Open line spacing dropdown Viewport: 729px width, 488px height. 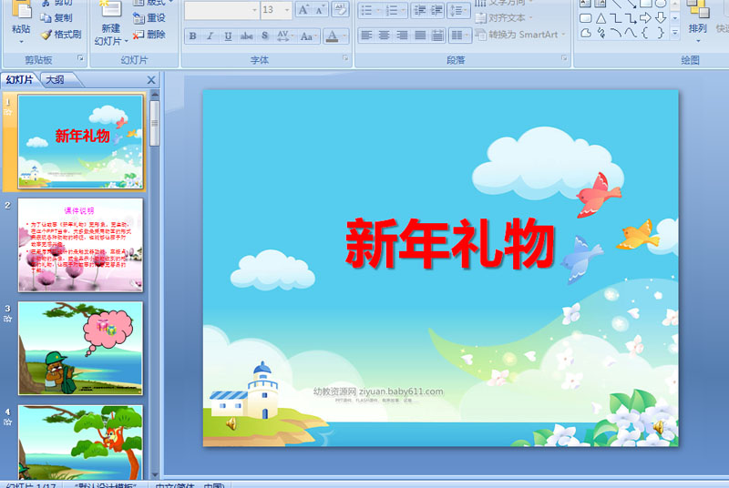[x=458, y=10]
